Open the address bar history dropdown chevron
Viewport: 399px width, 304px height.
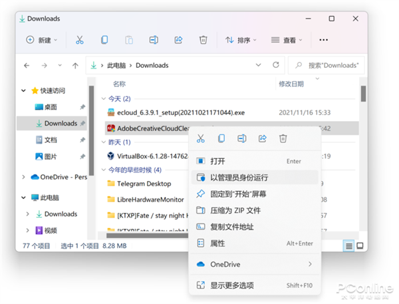click(x=258, y=65)
